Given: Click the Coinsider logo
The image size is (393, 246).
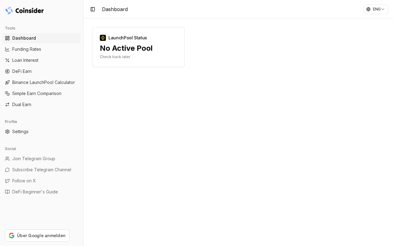Looking at the screenshot, I should [25, 10].
